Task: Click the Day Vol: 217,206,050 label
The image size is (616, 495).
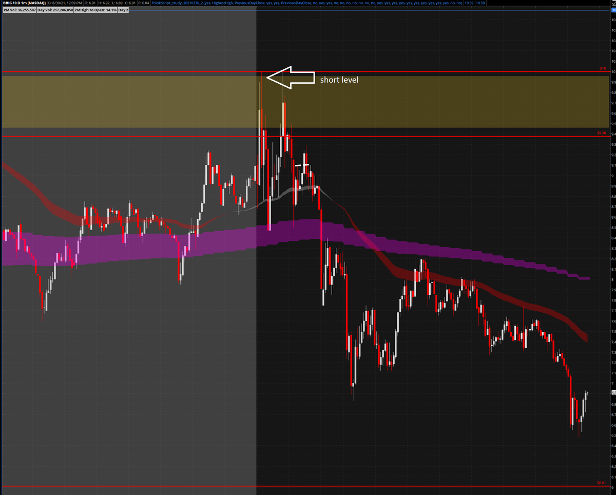Action: (x=55, y=10)
